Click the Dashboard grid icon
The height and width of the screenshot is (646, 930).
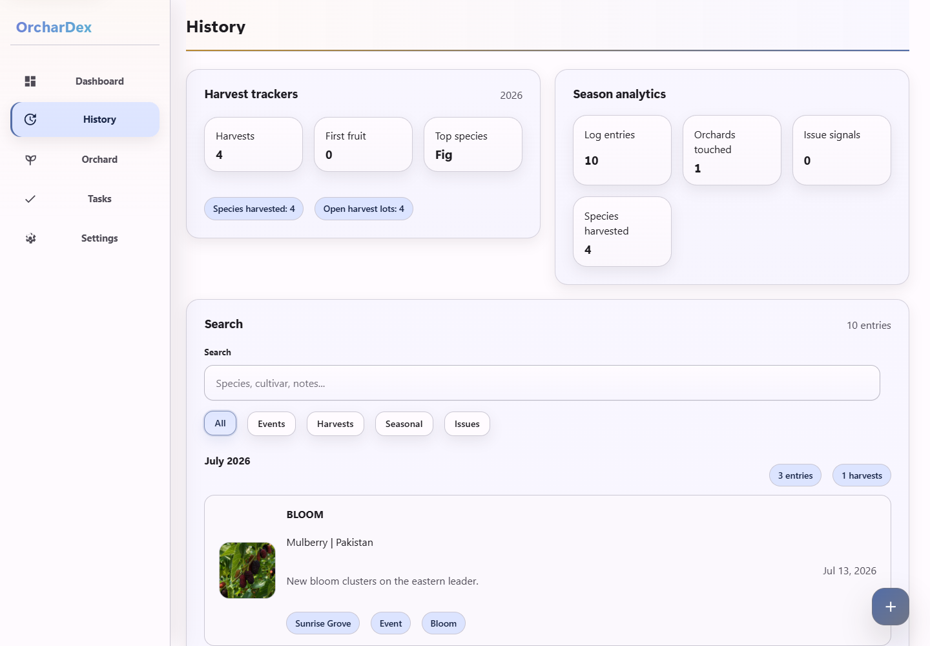click(x=30, y=81)
